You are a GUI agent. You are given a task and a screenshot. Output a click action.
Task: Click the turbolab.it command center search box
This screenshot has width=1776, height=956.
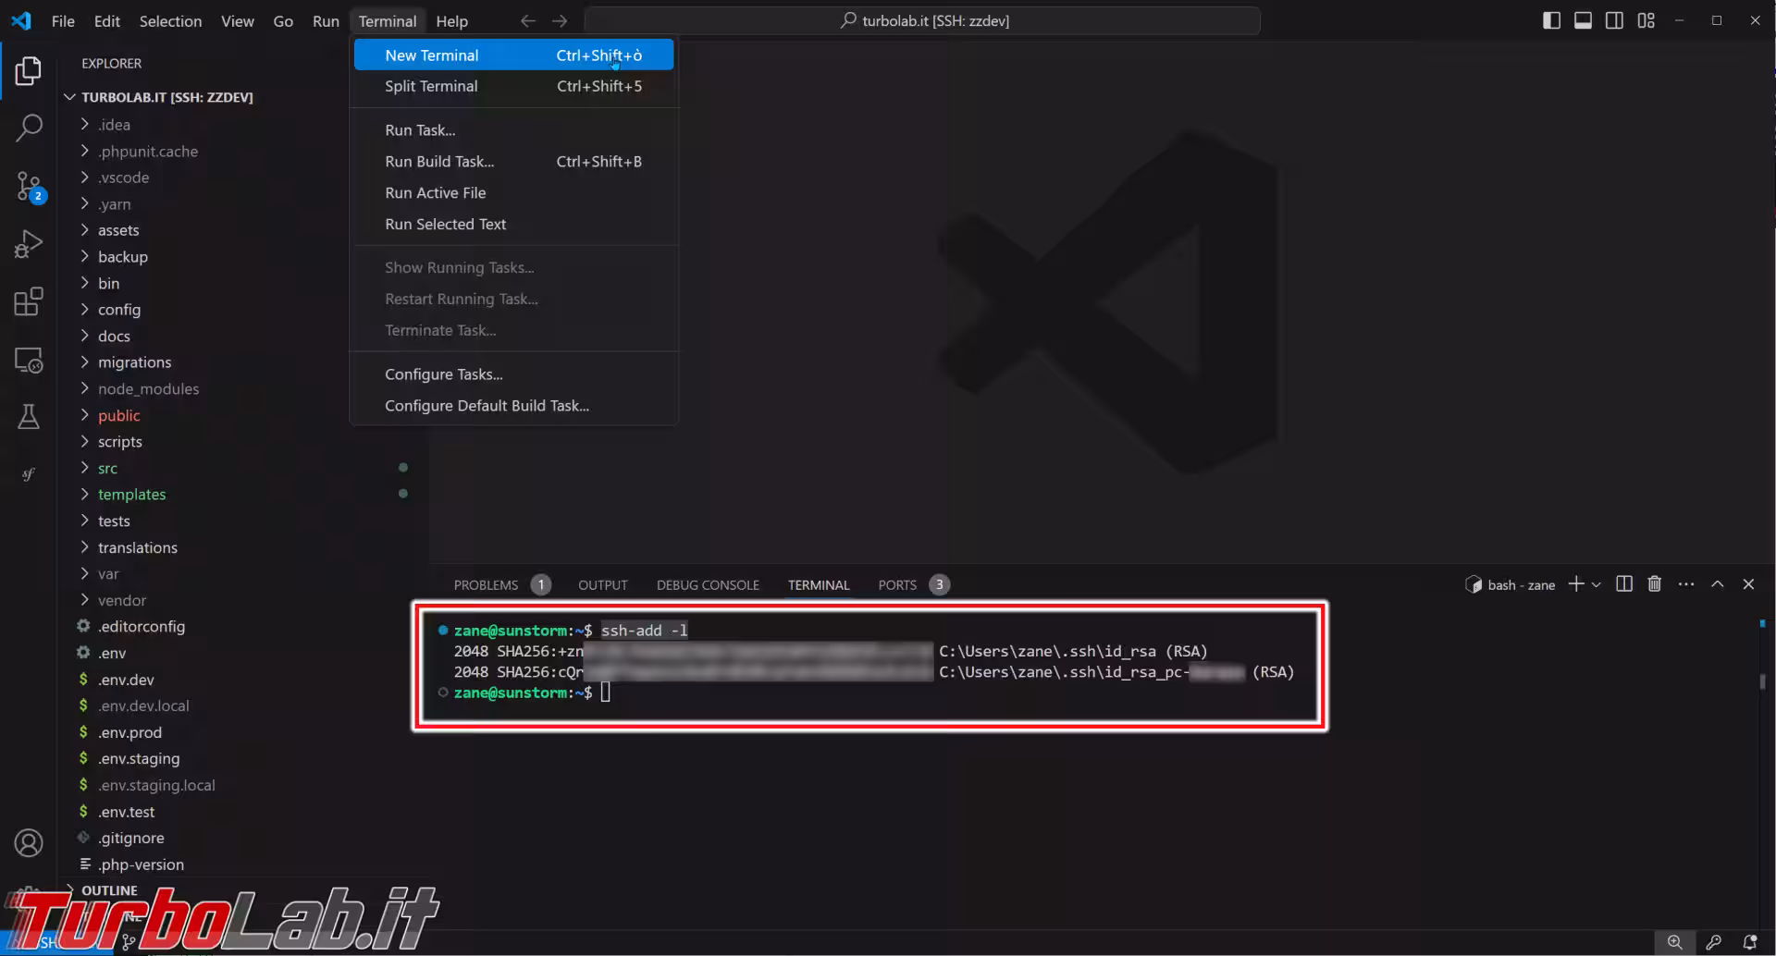point(922,20)
